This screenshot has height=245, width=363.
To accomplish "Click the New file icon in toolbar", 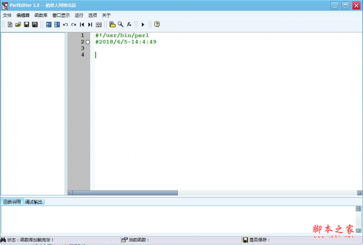I will (x=10, y=24).
